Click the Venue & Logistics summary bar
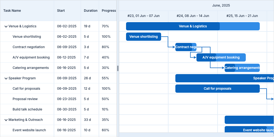This screenshot has height=137, width=274. [193, 26]
